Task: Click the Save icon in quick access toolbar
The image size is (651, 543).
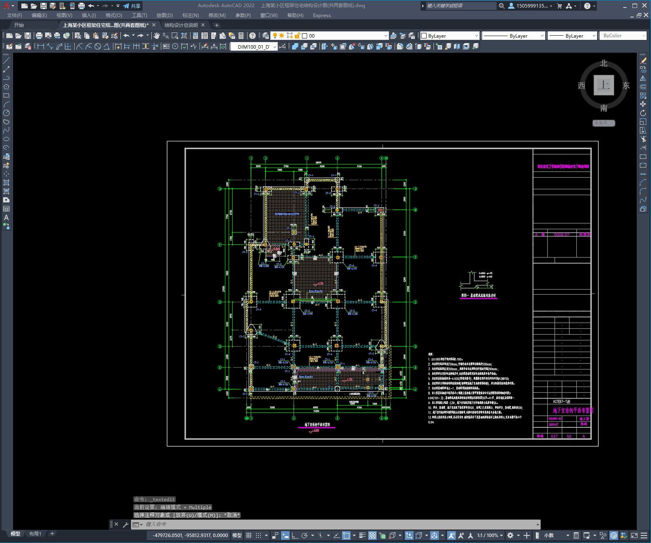Action: [44, 6]
